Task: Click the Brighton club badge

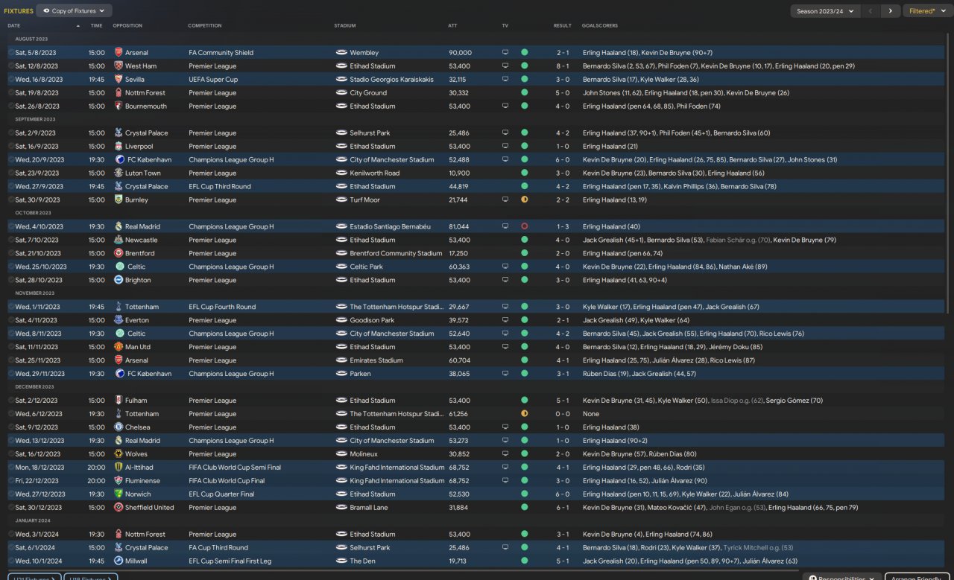Action: [119, 281]
